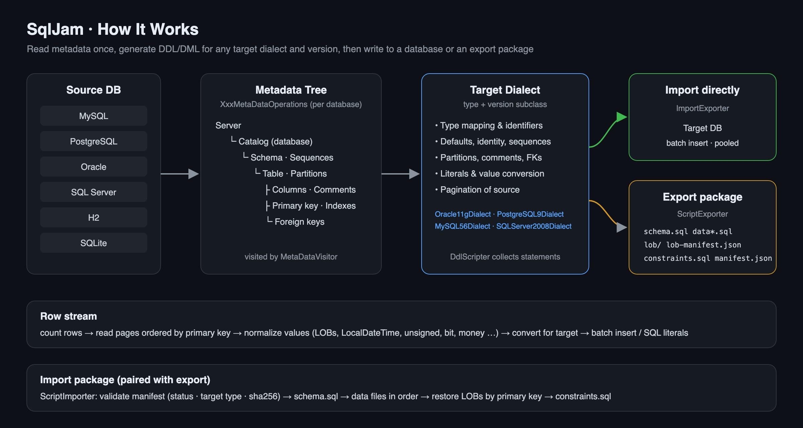803x428 pixels.
Task: Open the MySQL56Dialect link
Action: 462,226
